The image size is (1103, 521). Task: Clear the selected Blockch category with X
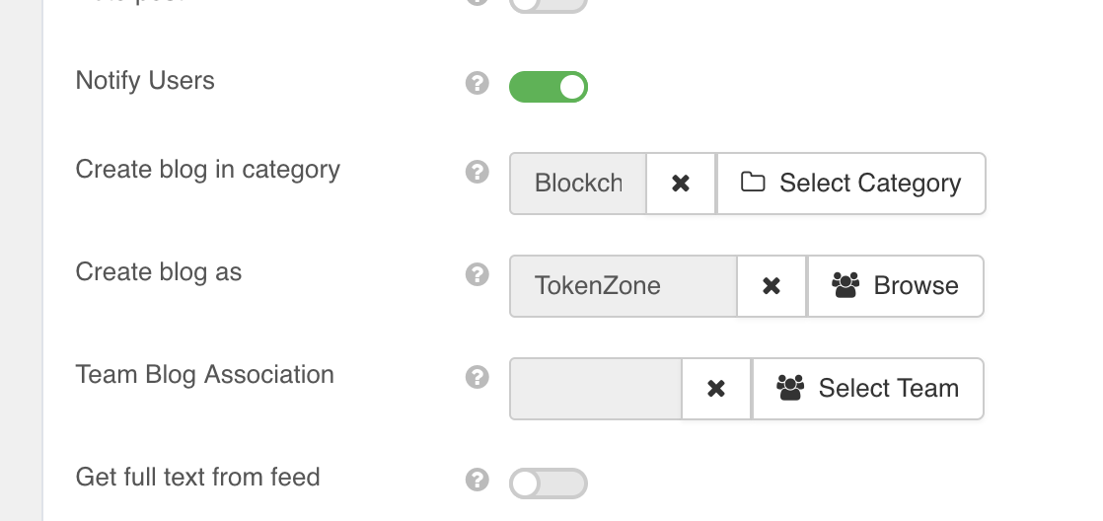pyautogui.click(x=681, y=184)
